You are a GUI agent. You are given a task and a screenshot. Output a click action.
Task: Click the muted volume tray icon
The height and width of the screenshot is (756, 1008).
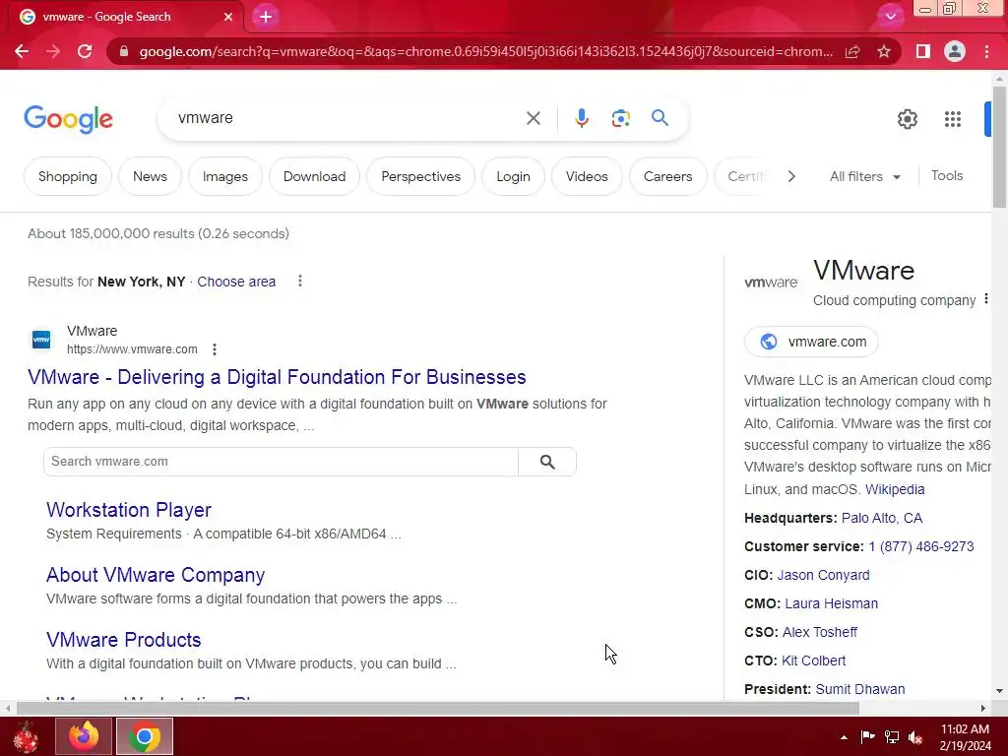tap(915, 737)
